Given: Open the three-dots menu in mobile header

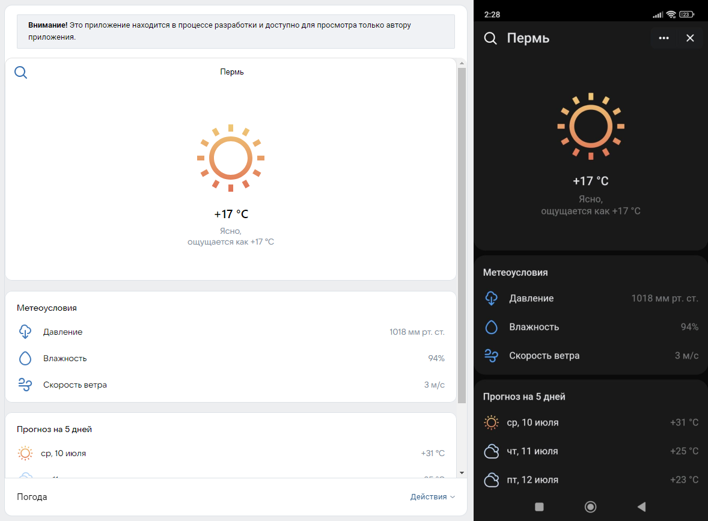Looking at the screenshot, I should pyautogui.click(x=664, y=38).
